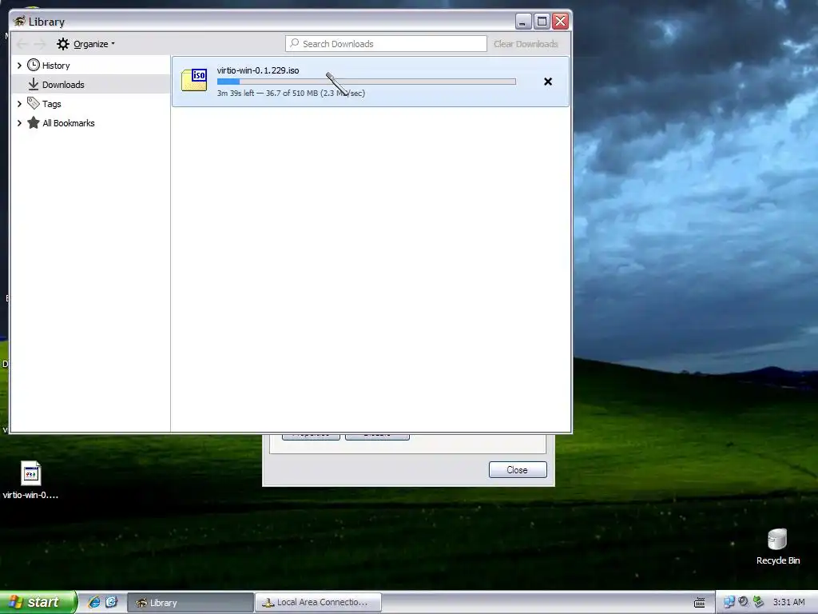This screenshot has width=818, height=614.
Task: Click the Search Downloads field
Action: point(386,44)
